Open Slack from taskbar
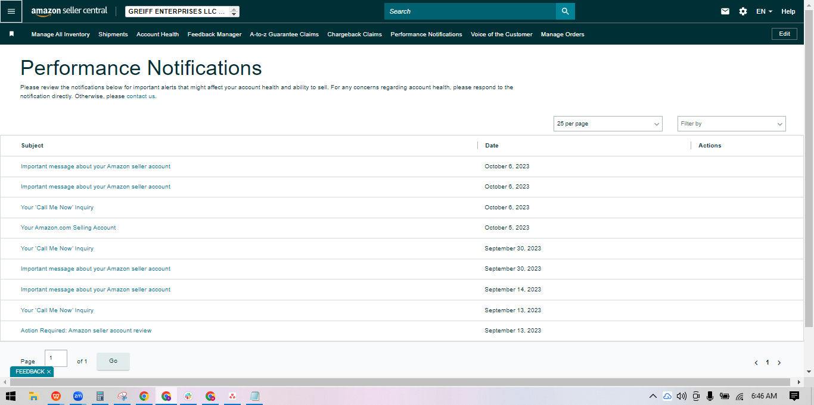814x405 pixels. 188,396
